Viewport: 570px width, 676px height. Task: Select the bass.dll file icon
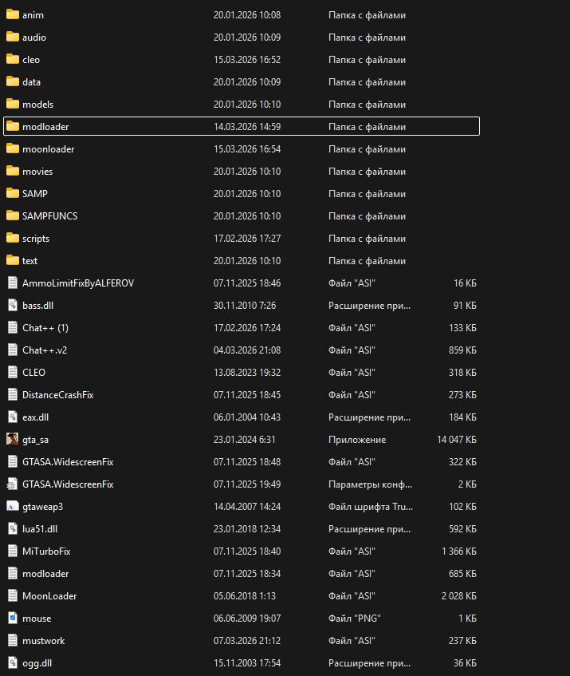pos(12,306)
